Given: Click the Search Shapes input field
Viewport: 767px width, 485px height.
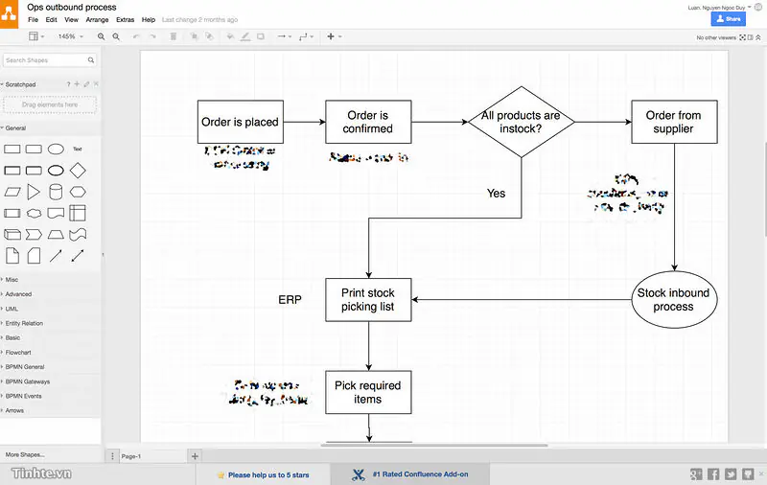Looking at the screenshot, I should tap(50, 60).
